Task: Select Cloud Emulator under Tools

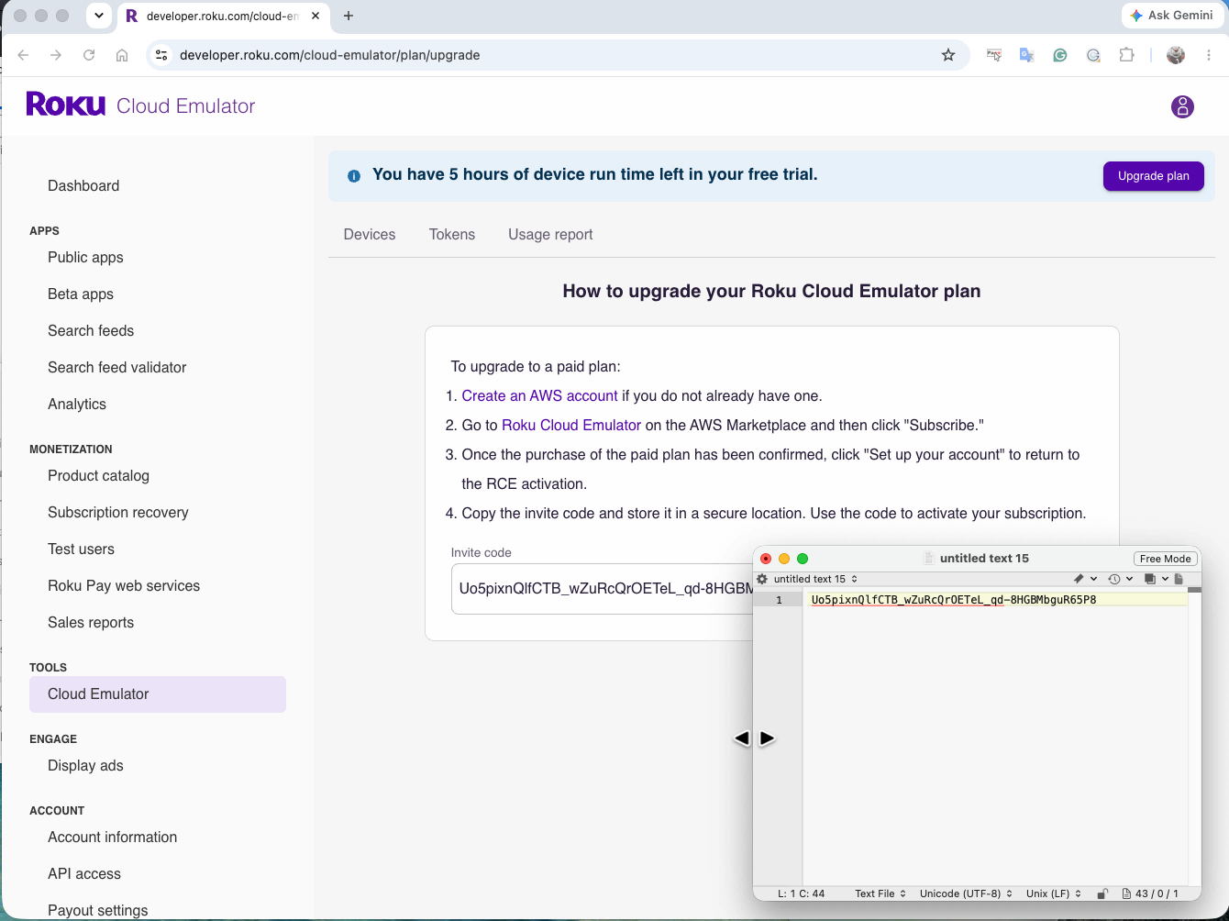Action: (x=158, y=694)
